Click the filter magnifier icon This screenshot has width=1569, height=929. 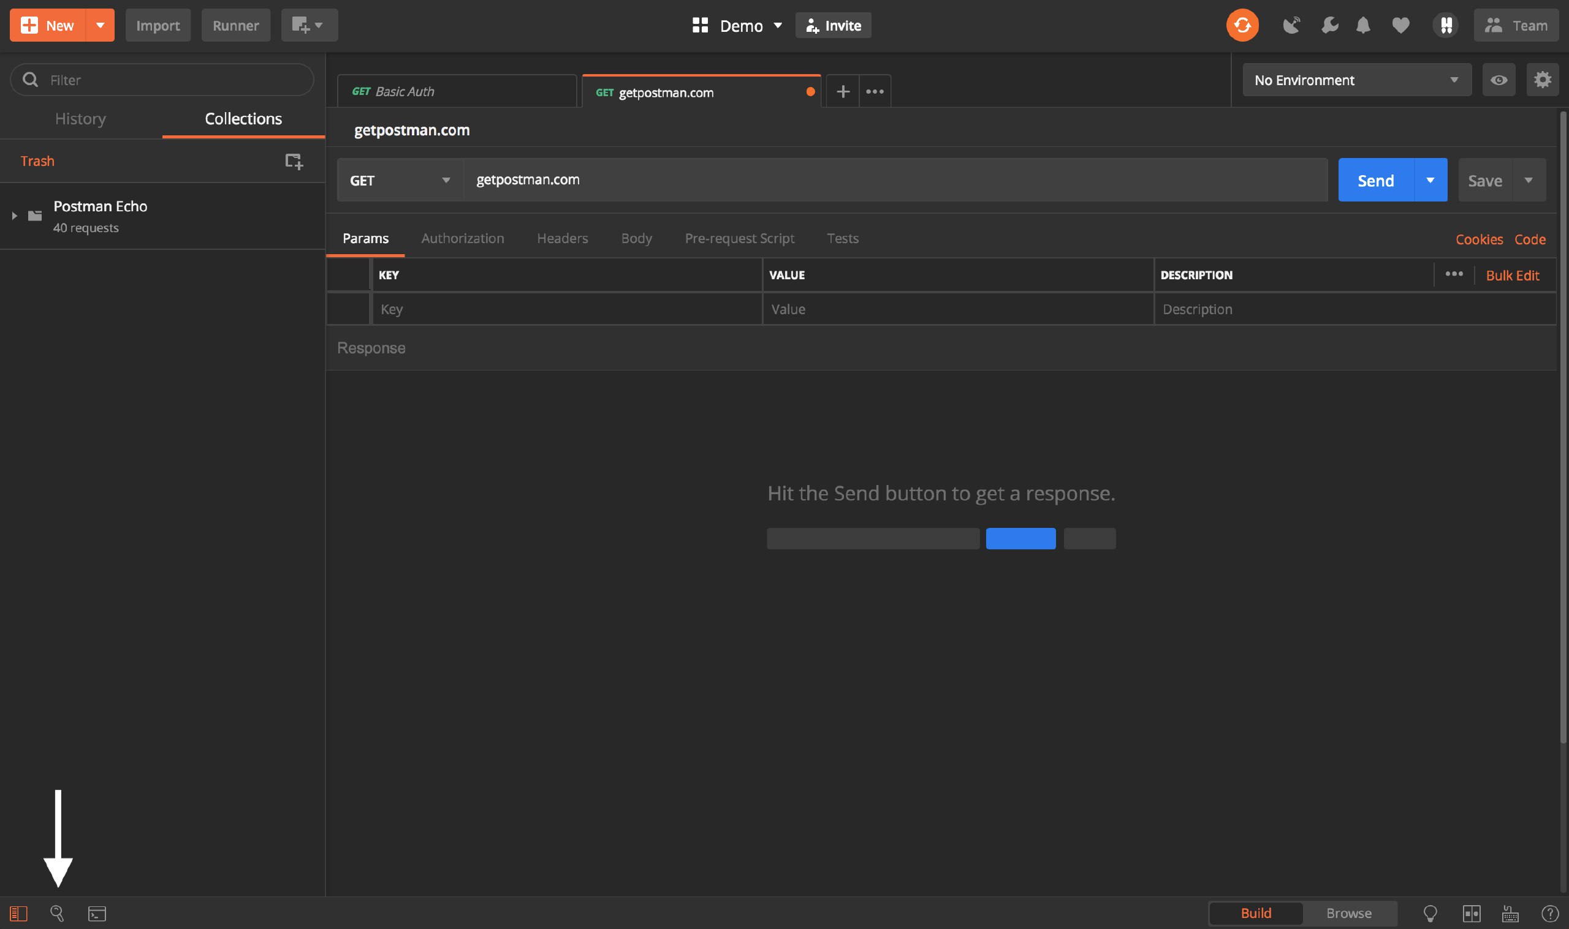pyautogui.click(x=30, y=80)
